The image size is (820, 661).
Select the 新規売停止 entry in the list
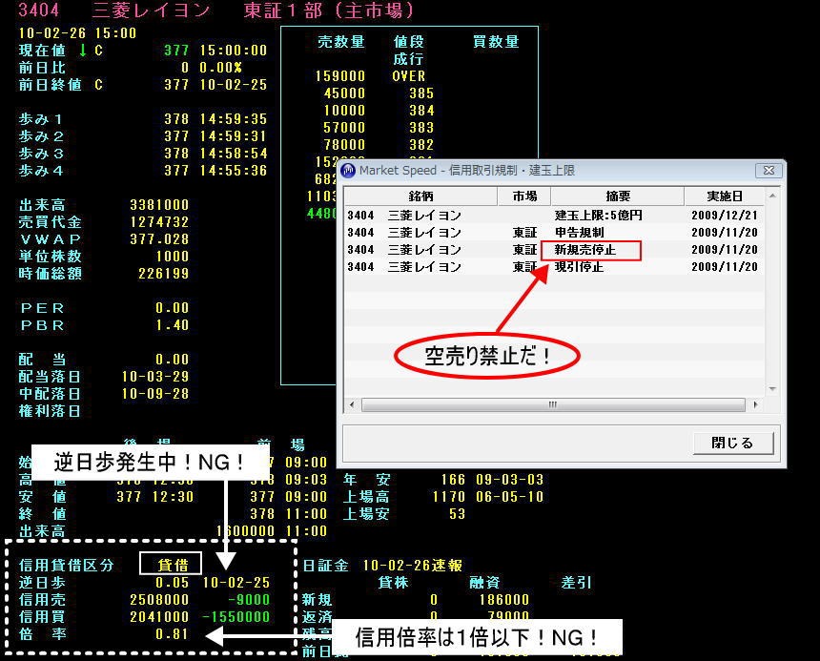[585, 250]
